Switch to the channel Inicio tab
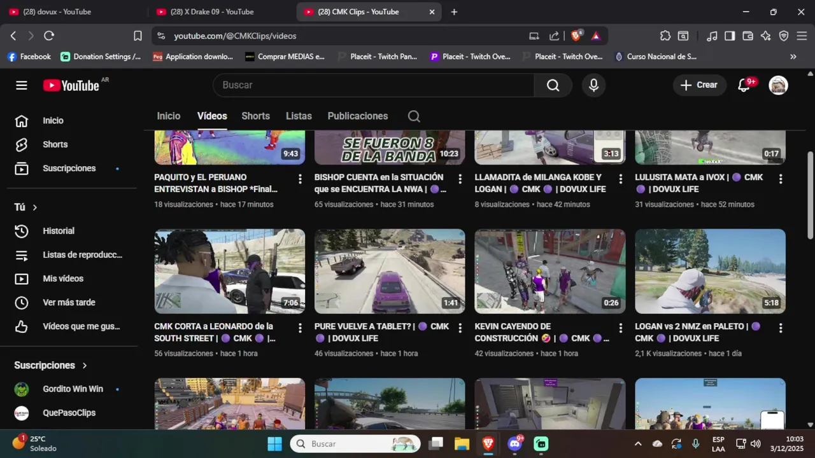The height and width of the screenshot is (458, 815). [169, 116]
